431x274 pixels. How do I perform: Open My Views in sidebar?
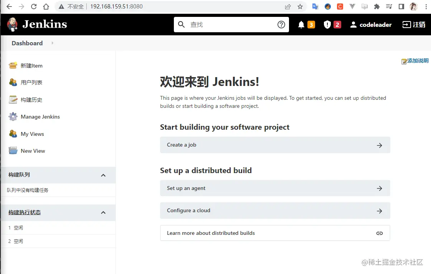(32, 134)
